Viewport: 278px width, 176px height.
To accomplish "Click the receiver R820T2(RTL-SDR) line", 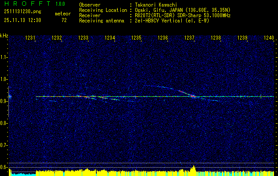I will coord(183,15).
